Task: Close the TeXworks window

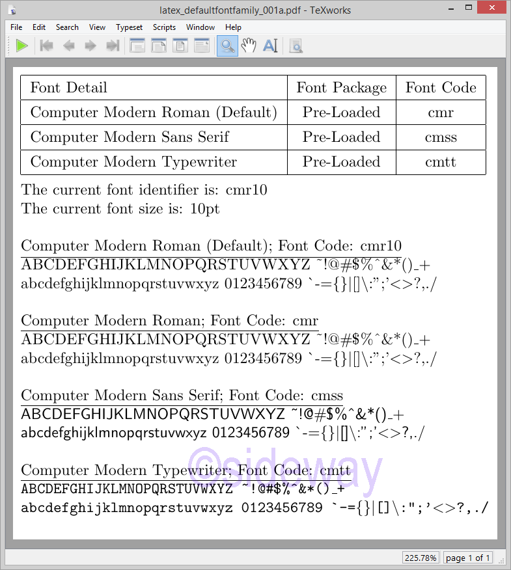Action: (x=492, y=8)
